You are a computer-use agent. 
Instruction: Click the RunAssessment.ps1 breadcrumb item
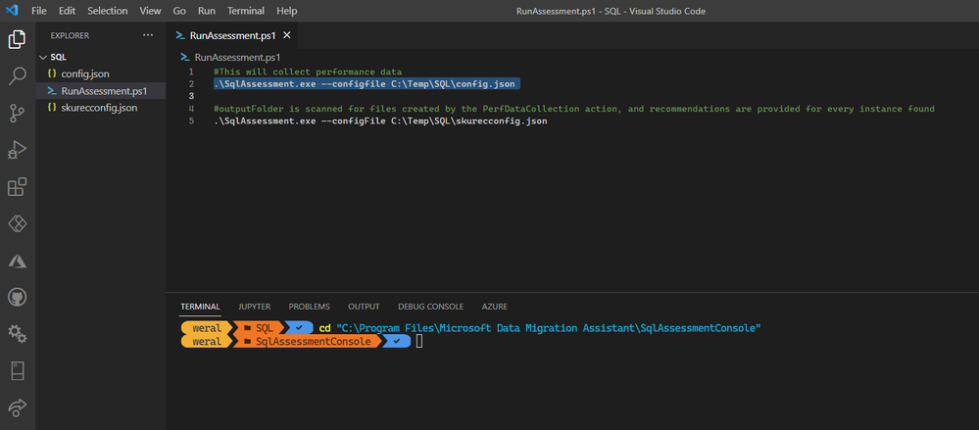pos(238,57)
